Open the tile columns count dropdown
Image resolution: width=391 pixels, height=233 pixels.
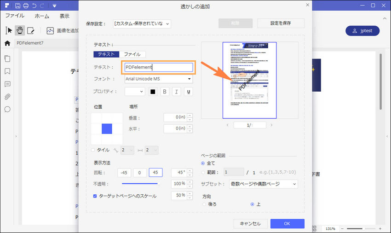click(151, 150)
